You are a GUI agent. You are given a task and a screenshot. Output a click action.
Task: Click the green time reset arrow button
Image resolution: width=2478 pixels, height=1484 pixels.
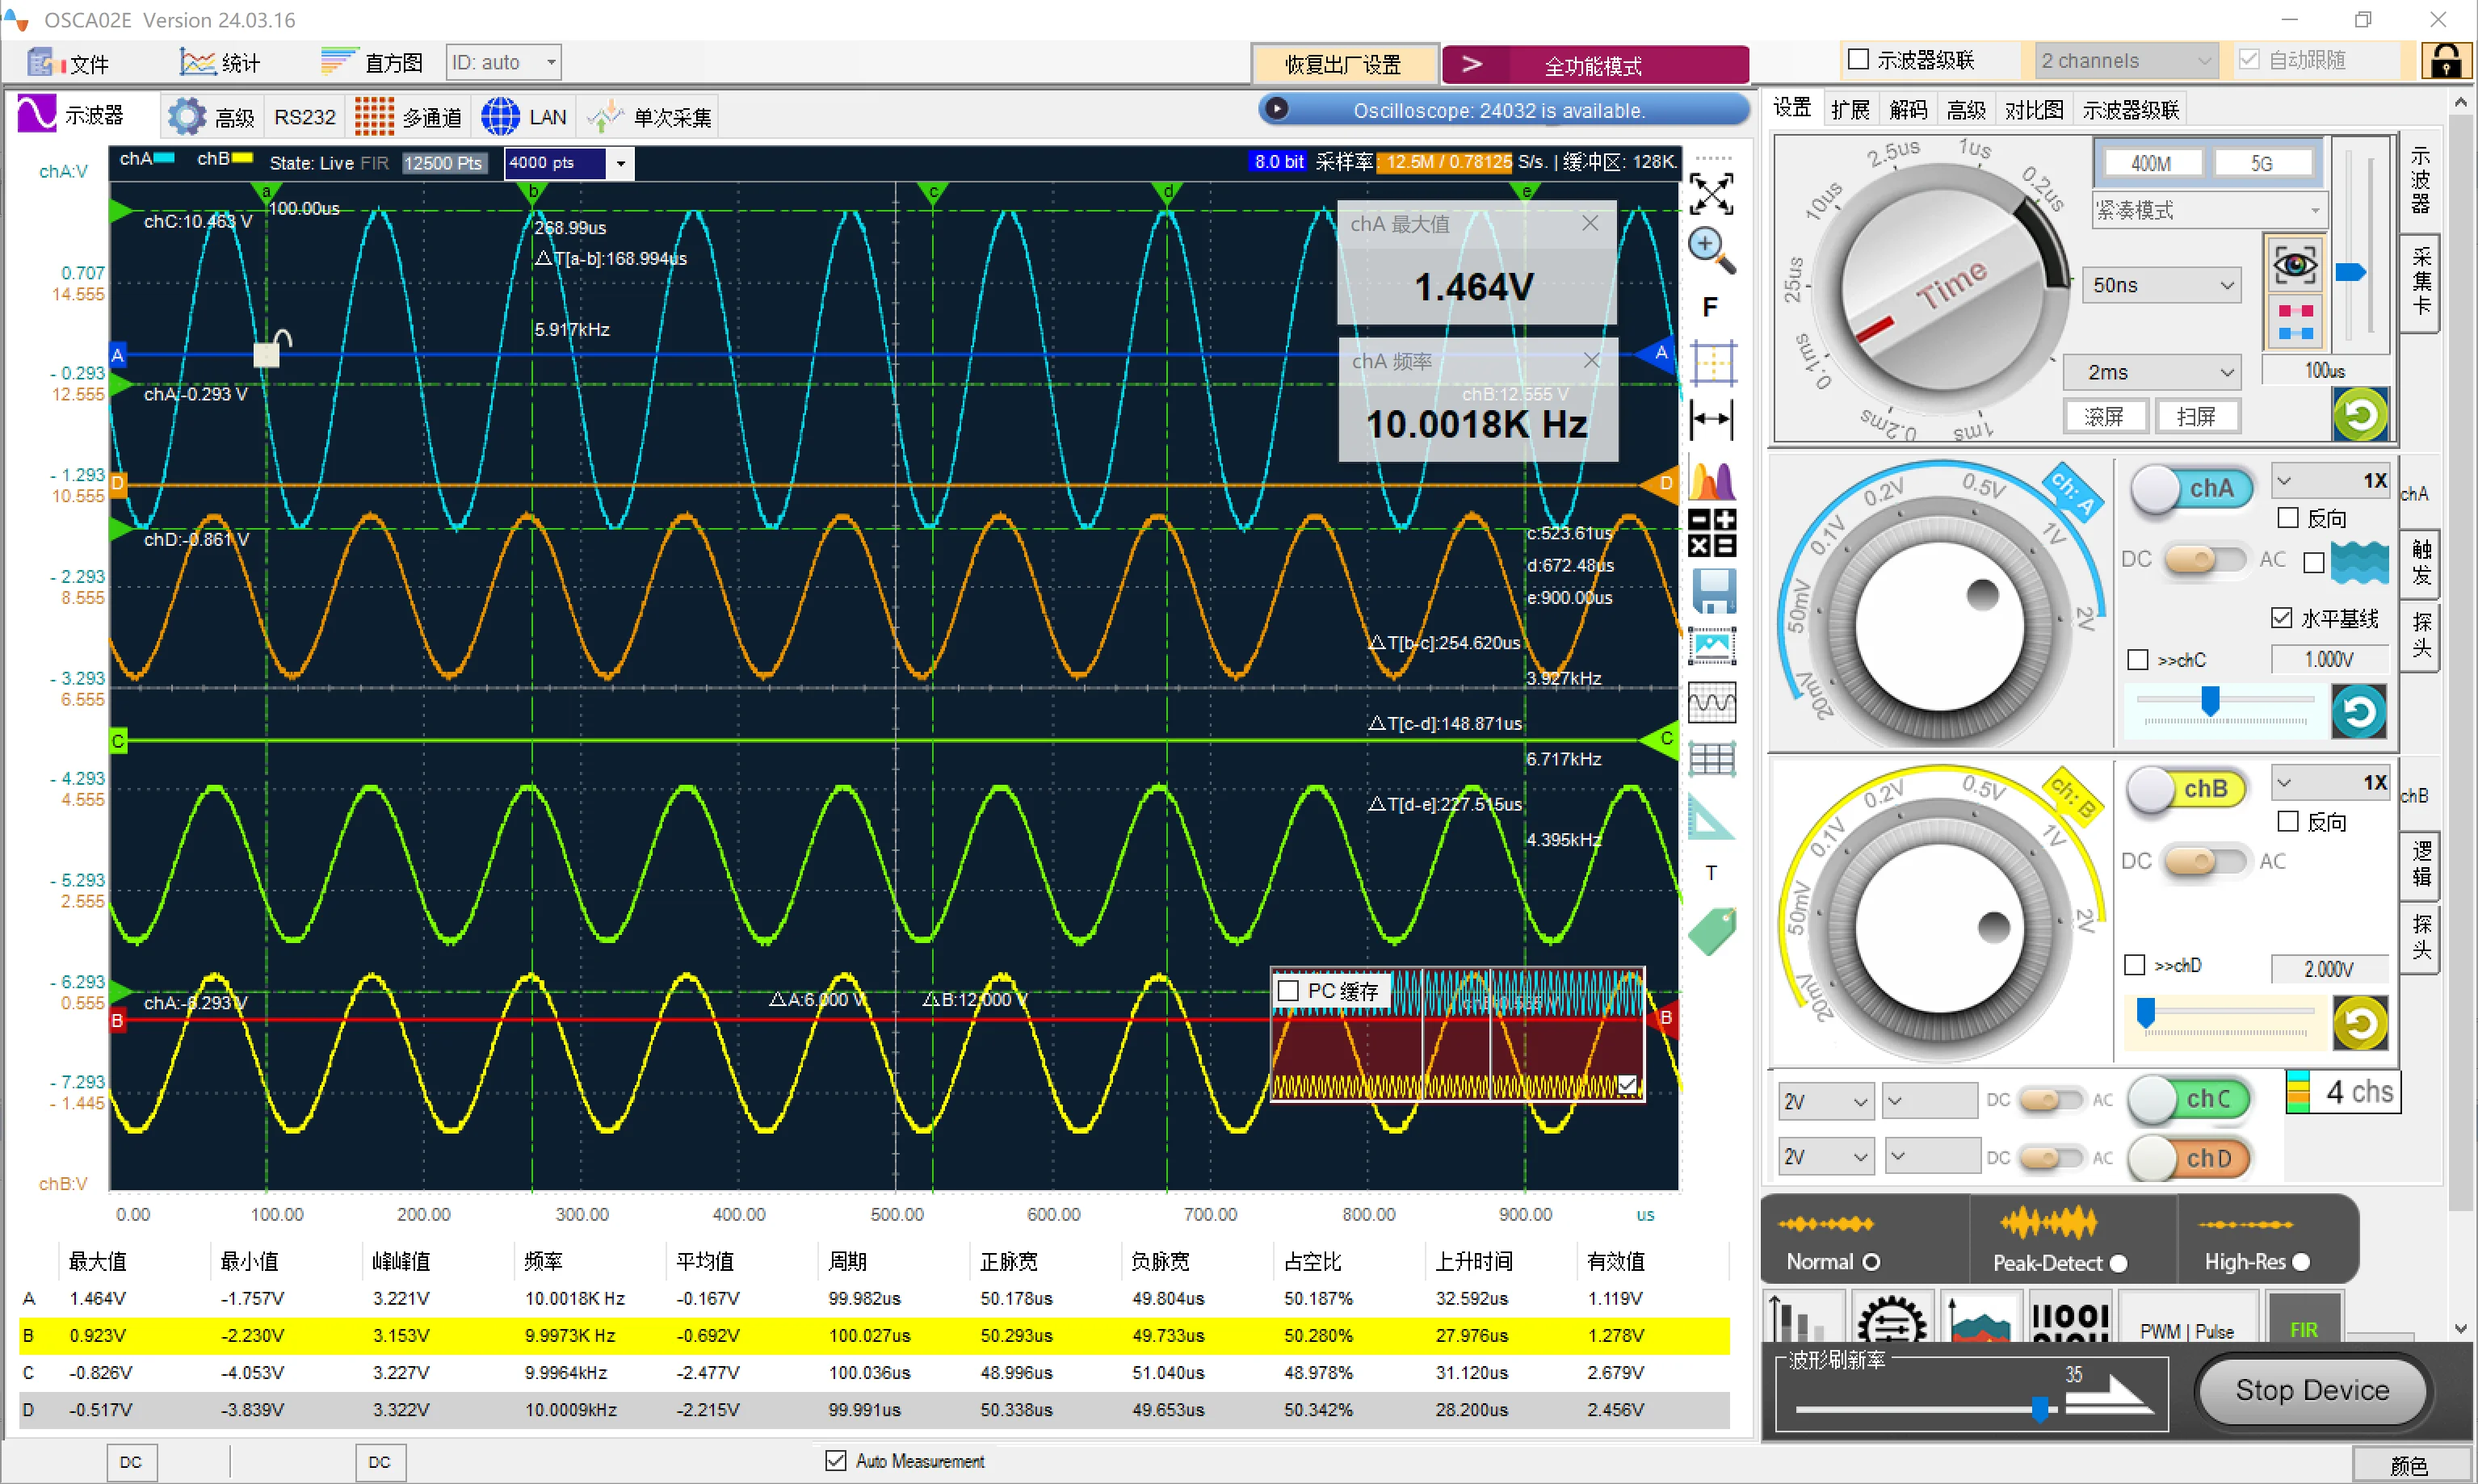click(x=2360, y=414)
